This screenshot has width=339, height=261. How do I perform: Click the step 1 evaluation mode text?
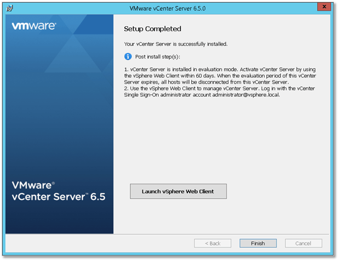coord(220,76)
